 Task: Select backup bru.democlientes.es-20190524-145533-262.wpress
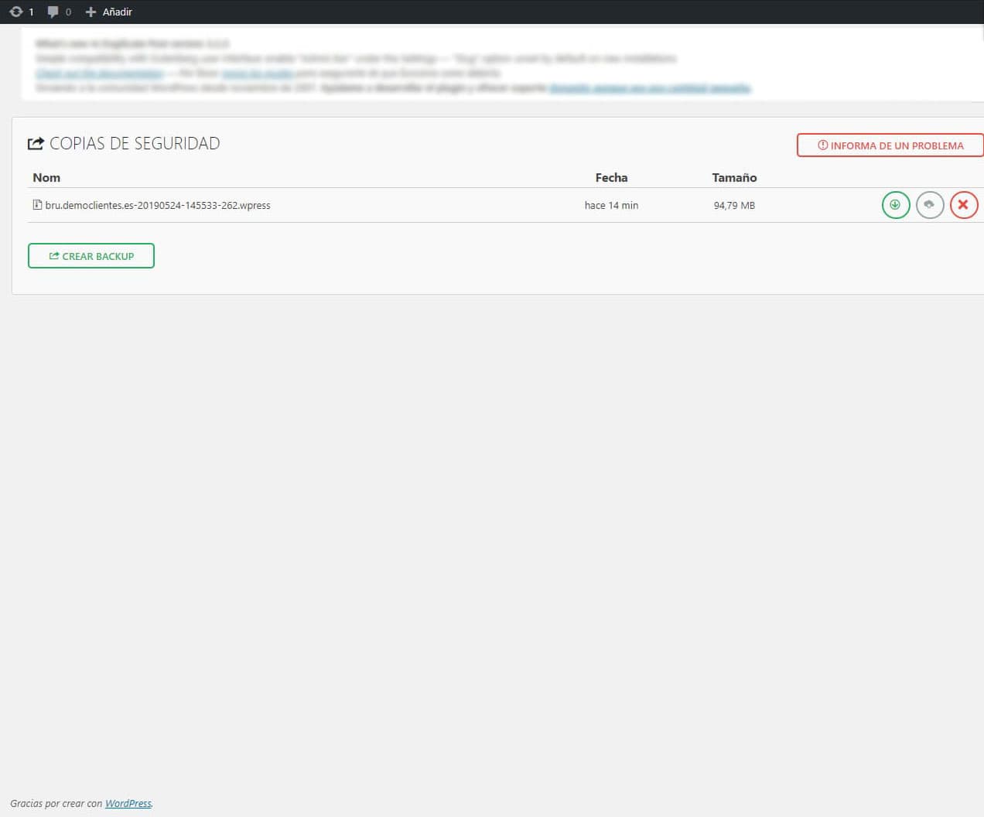click(158, 205)
